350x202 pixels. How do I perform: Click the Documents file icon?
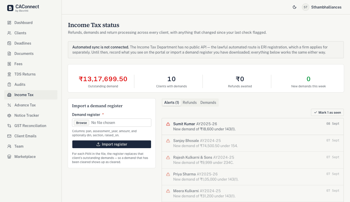coord(9,54)
